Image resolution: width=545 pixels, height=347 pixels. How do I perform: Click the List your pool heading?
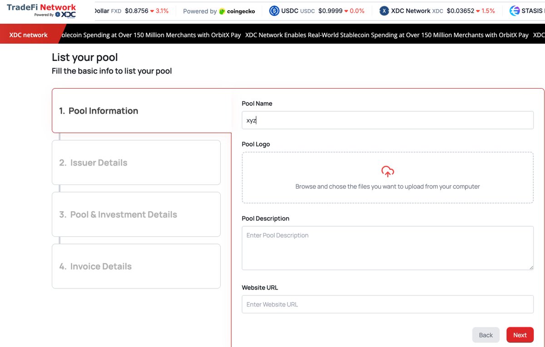pos(85,57)
